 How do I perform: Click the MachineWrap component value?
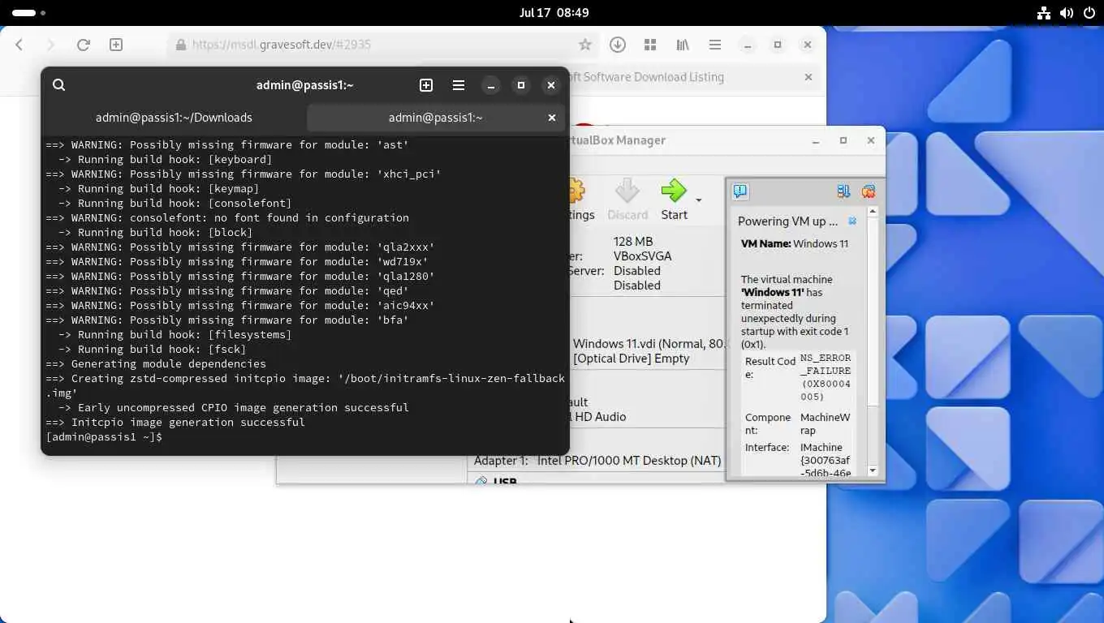pos(825,424)
